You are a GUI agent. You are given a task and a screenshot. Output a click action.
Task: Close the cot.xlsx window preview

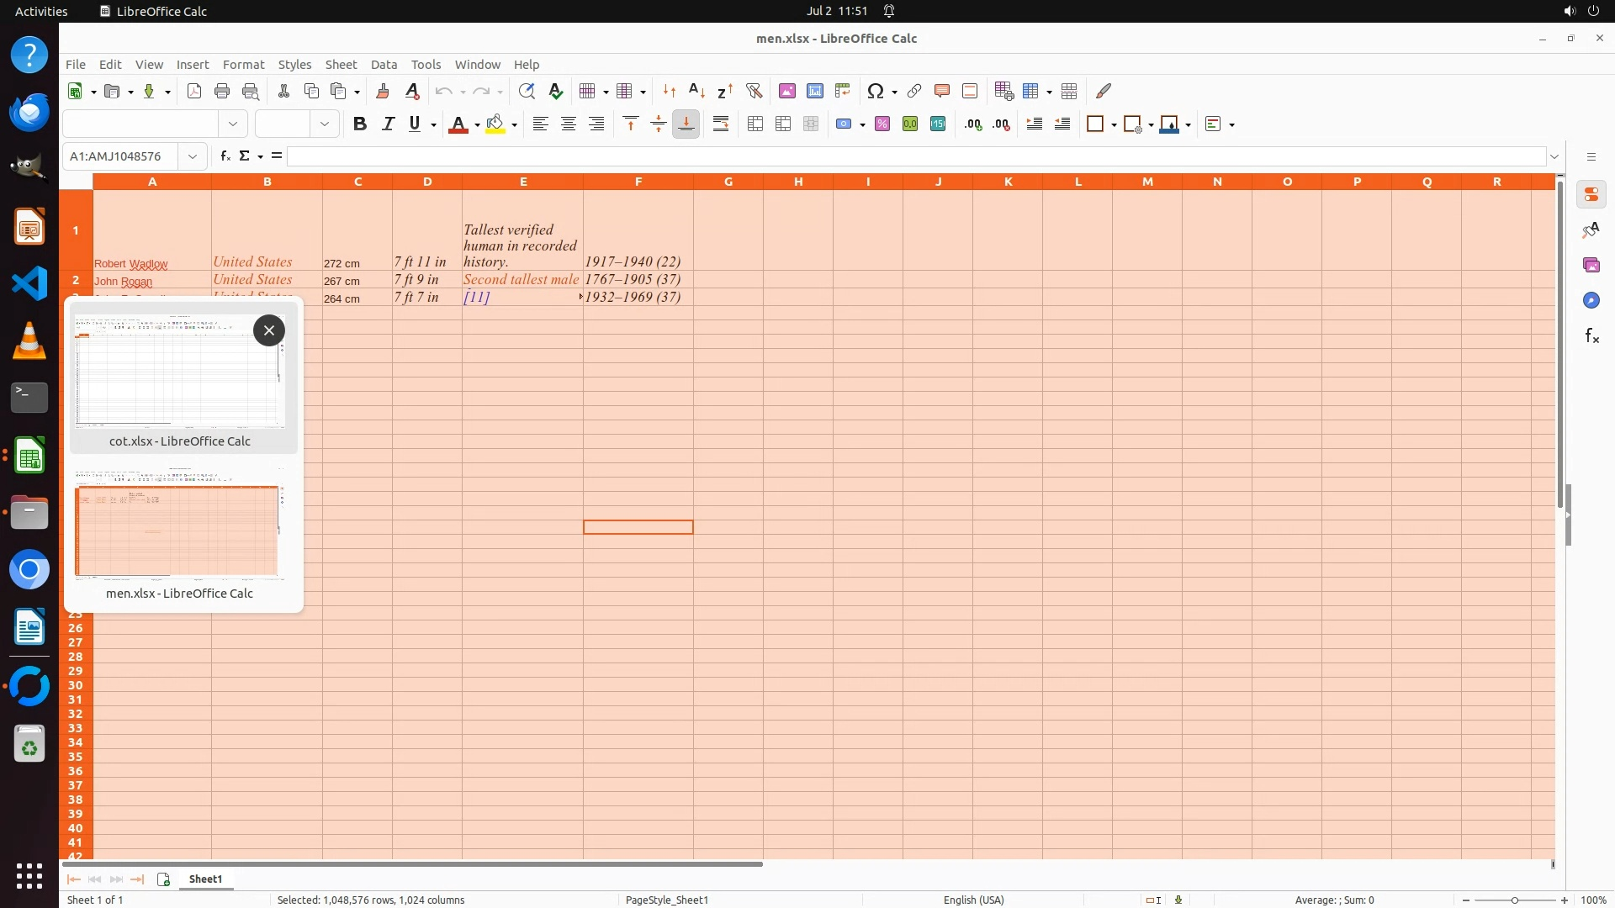269,330
